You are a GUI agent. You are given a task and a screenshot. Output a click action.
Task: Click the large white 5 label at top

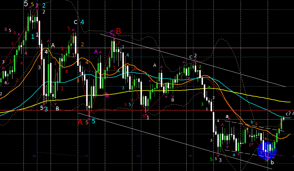point(26,4)
